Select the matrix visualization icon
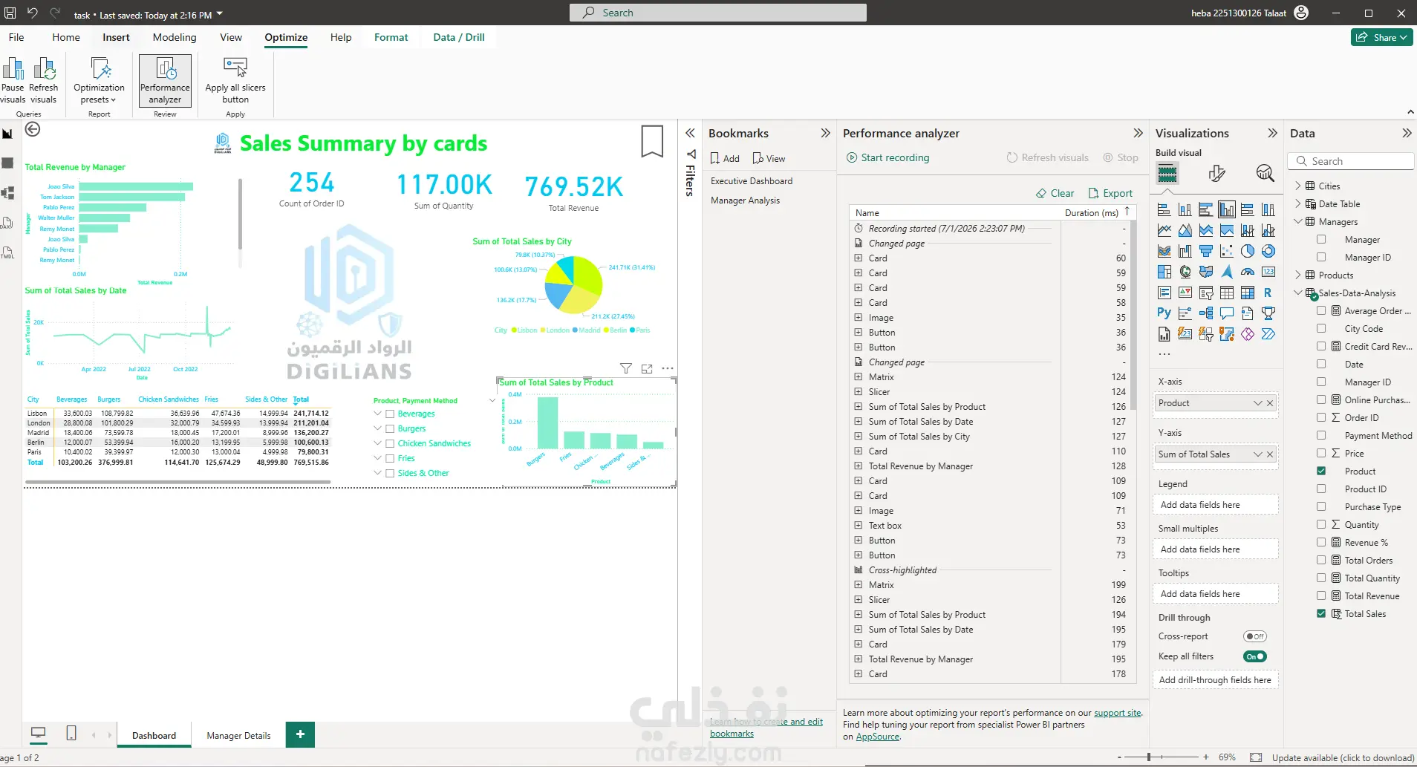The image size is (1417, 767). coord(1248,293)
